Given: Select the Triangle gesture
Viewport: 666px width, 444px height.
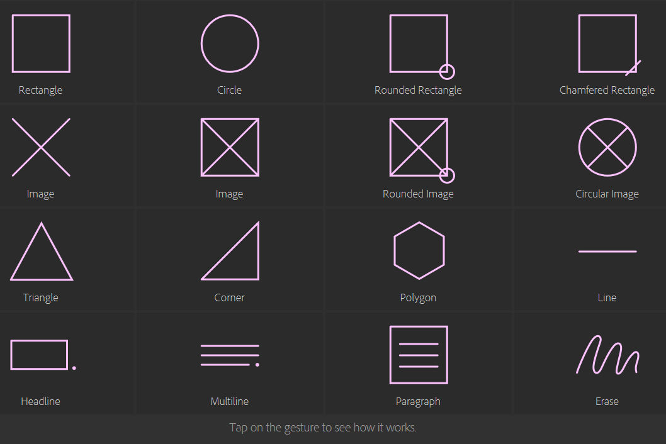Looking at the screenshot, I should click(42, 252).
